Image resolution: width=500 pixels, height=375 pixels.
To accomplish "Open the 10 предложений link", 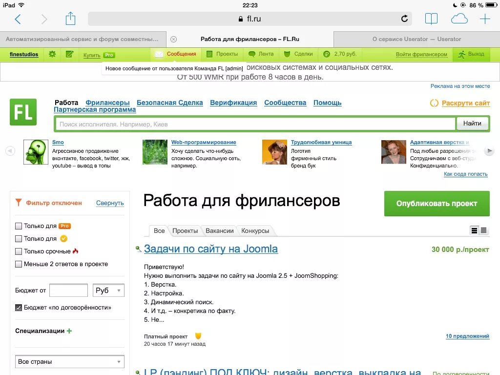I will 467,336.
